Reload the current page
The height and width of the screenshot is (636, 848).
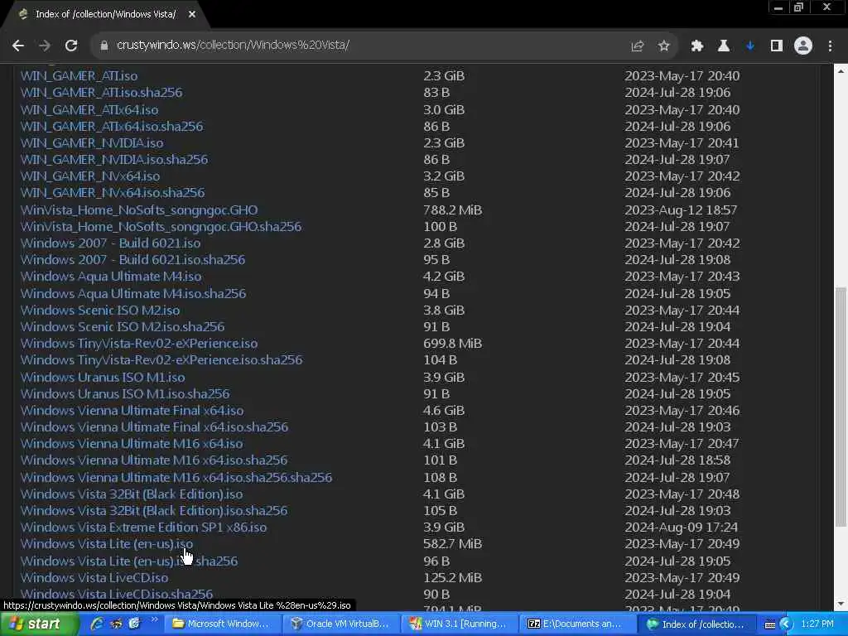click(71, 46)
